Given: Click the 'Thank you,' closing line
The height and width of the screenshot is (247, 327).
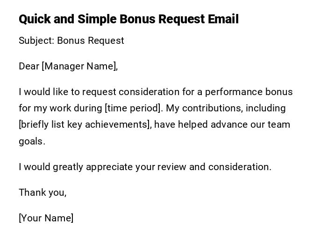Looking at the screenshot, I should click(43, 192).
